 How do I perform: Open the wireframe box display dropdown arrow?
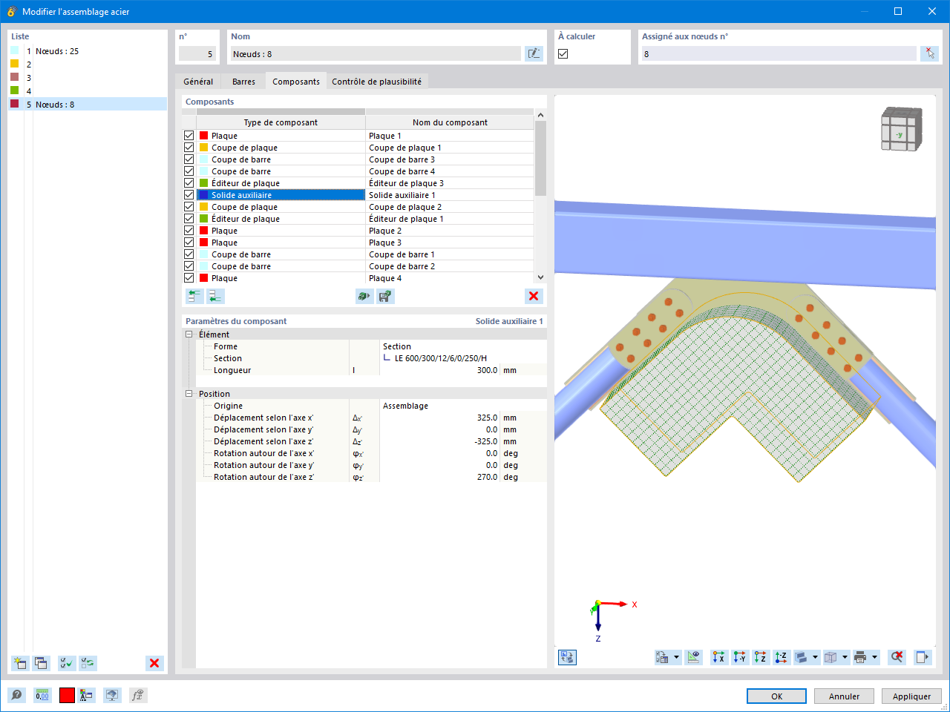coord(845,657)
